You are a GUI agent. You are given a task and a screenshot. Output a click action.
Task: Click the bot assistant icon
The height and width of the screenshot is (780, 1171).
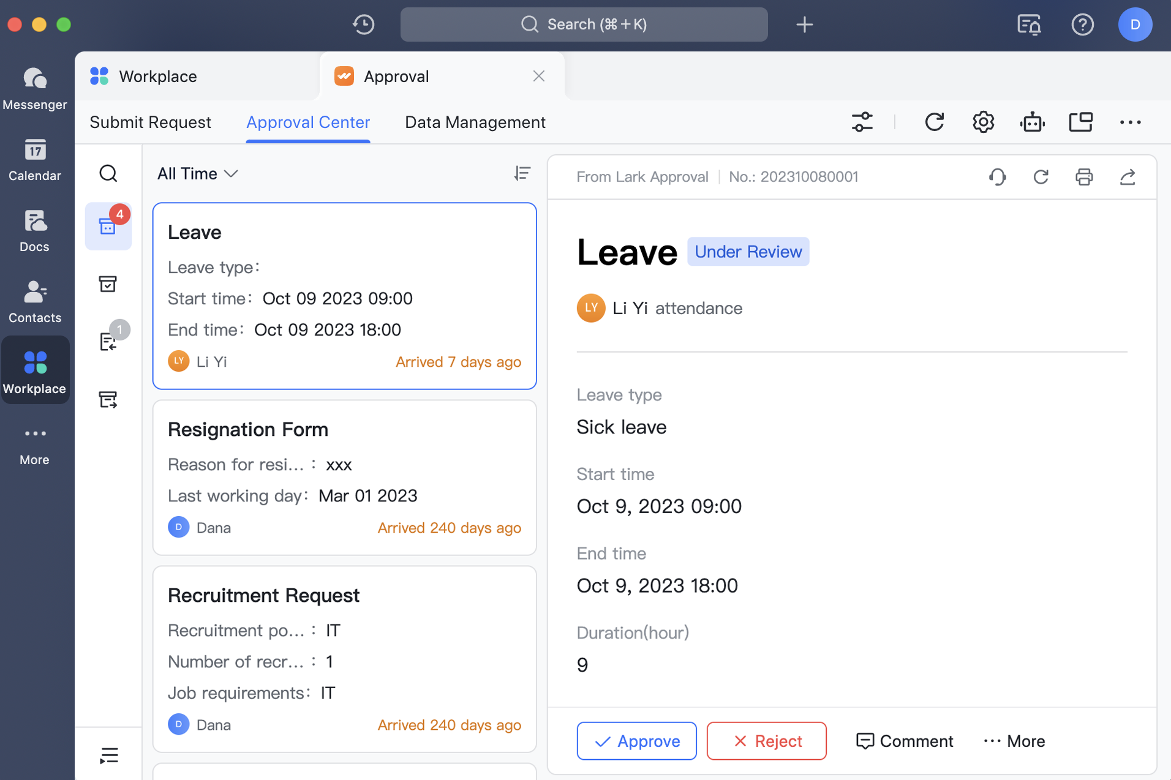[x=1032, y=122]
